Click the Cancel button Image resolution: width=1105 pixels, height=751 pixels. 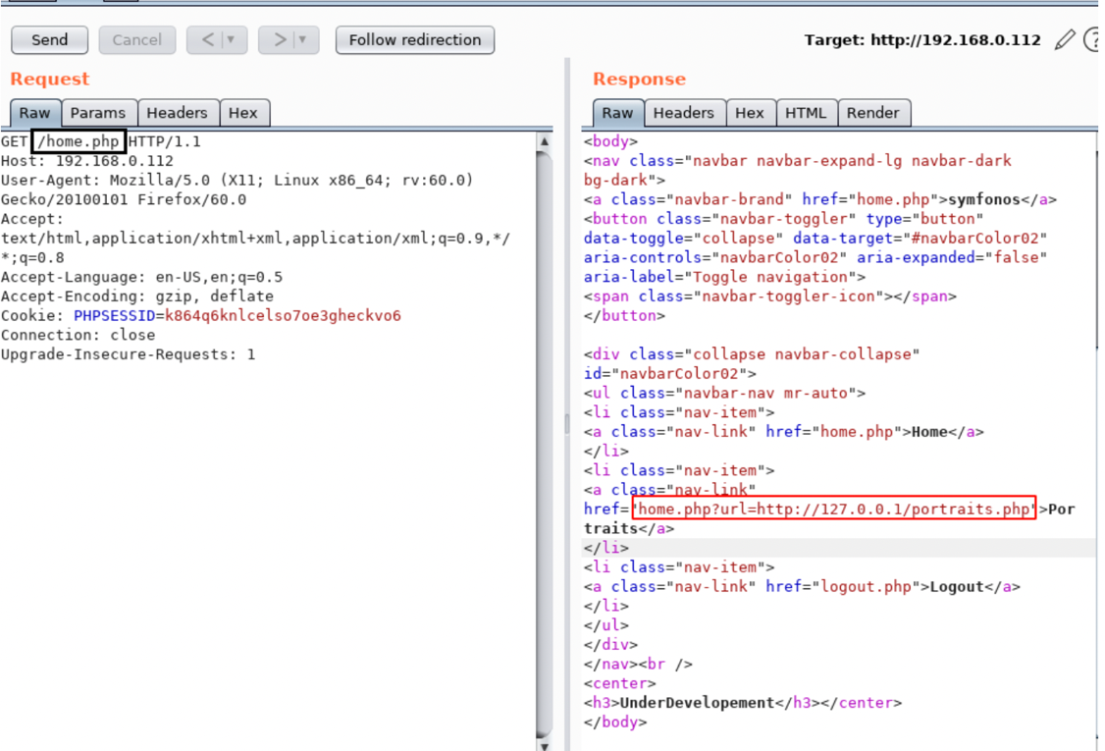click(x=136, y=40)
